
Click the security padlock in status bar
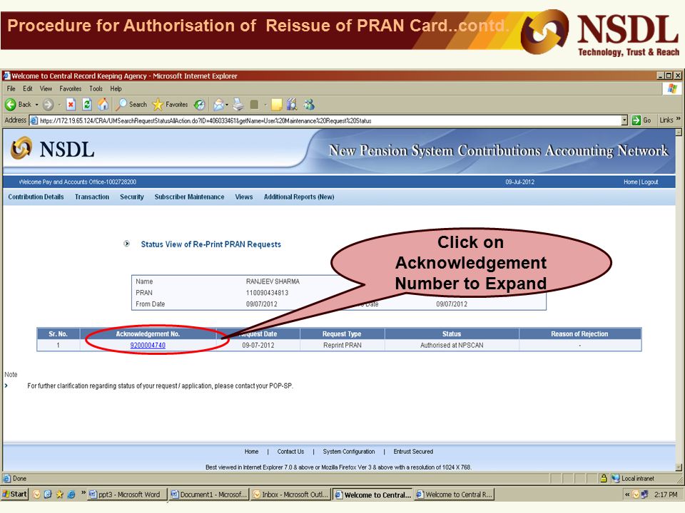tap(604, 479)
